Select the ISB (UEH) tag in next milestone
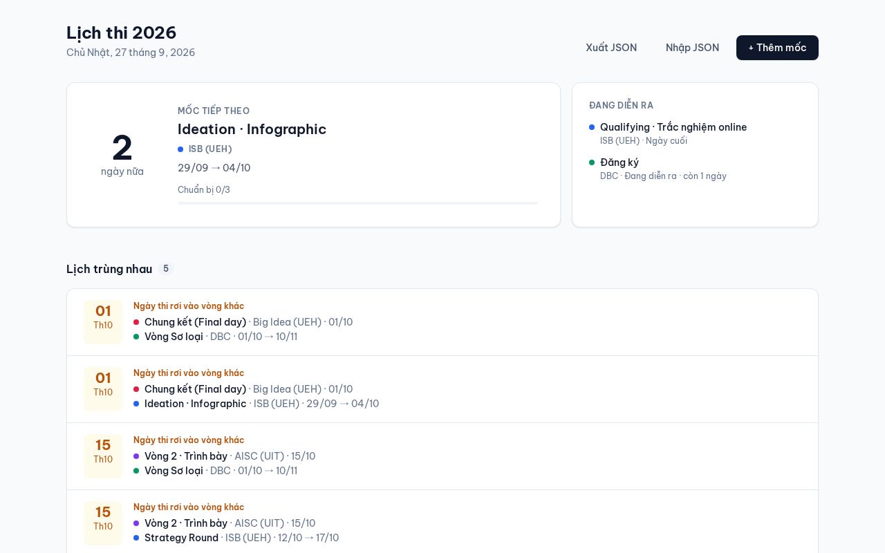The height and width of the screenshot is (553, 885). pos(205,149)
